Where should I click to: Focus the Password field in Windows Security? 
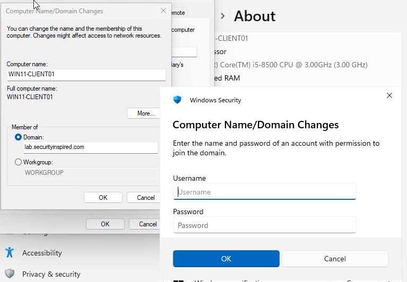click(x=264, y=225)
